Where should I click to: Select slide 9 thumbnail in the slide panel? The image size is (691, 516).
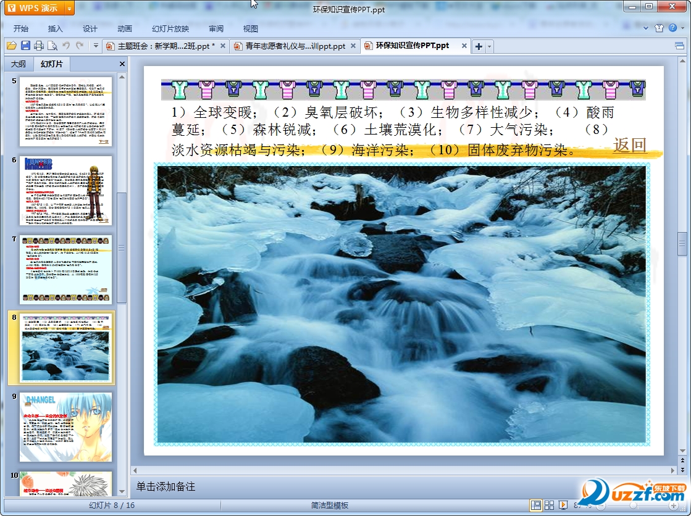(x=65, y=427)
